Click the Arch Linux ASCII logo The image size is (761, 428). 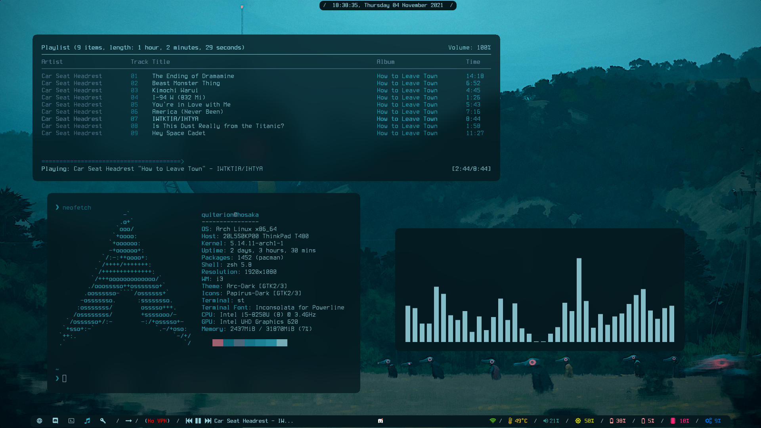126,279
